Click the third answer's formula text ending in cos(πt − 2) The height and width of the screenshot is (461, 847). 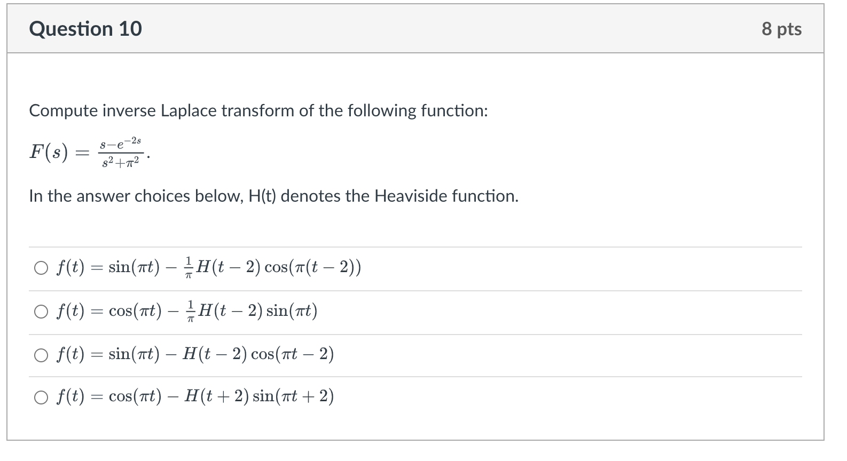point(195,354)
